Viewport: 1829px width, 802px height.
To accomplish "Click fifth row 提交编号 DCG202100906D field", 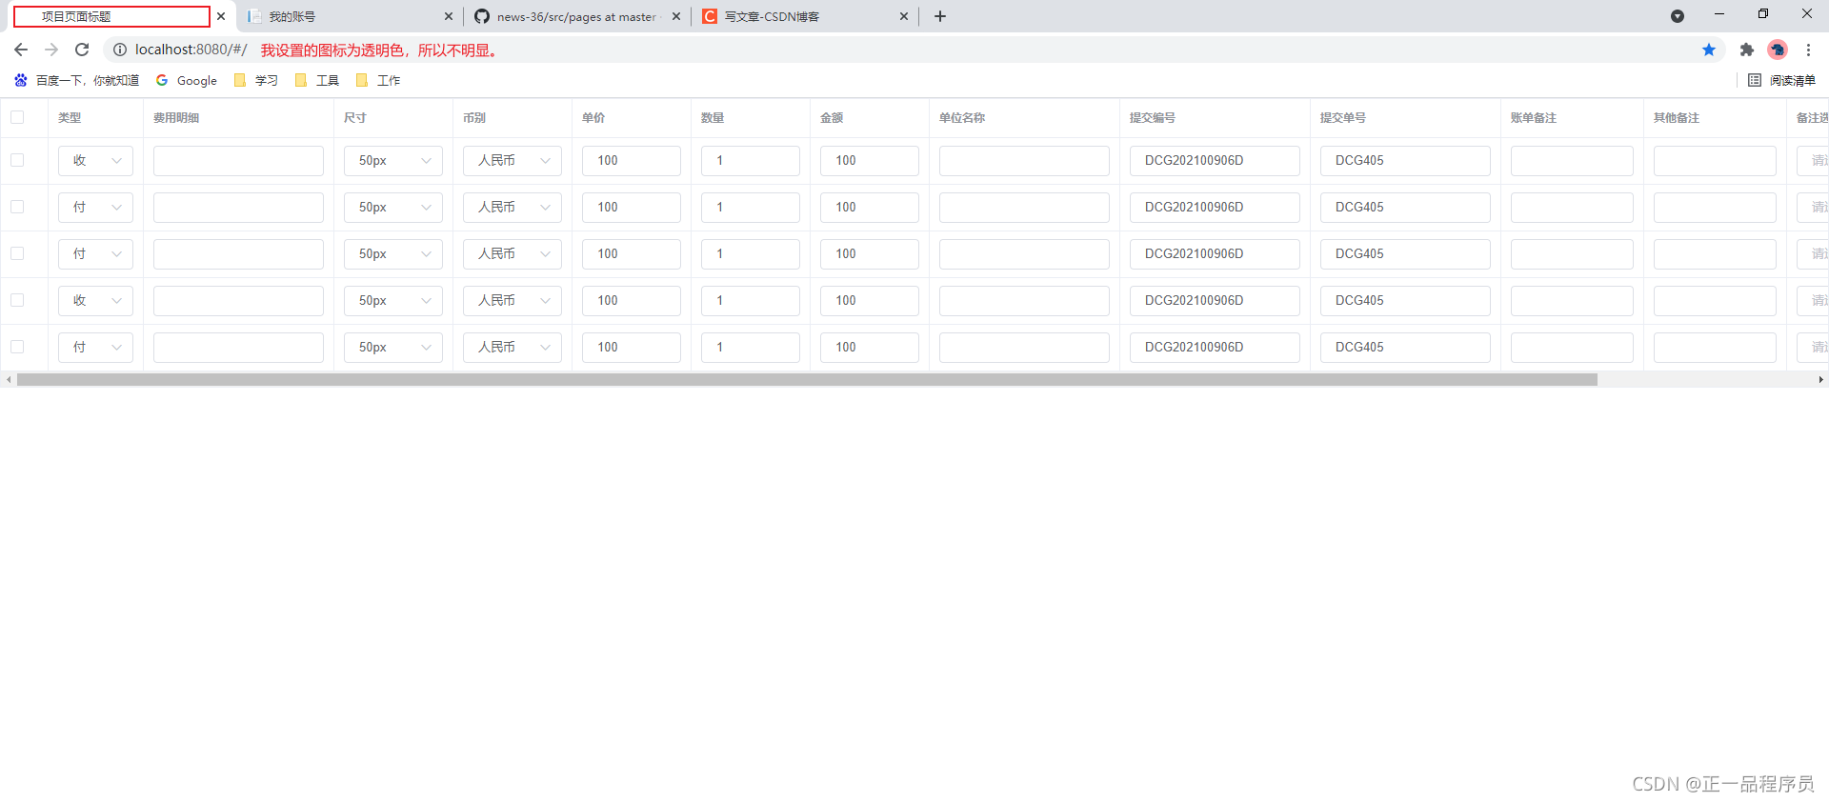I will coord(1215,348).
